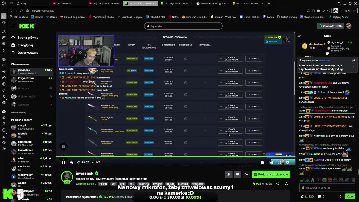The height and width of the screenshot is (202, 359).
Task: Report the stream via warning triangle
Action: (x=286, y=184)
